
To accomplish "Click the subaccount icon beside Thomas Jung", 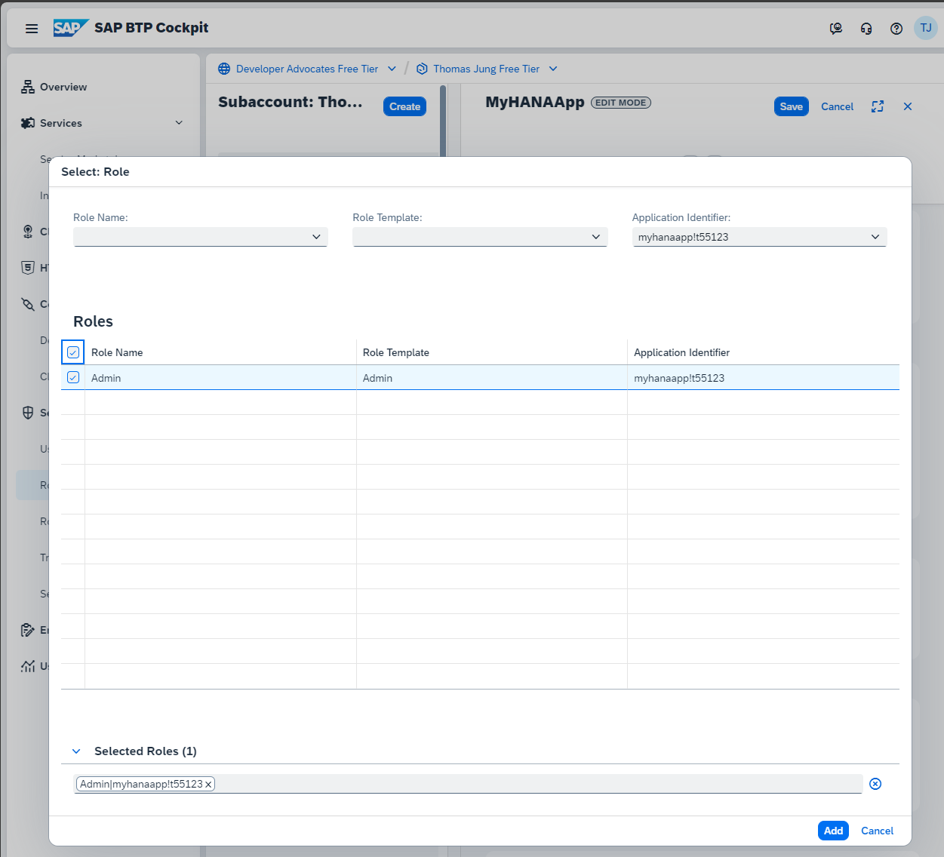I will [x=422, y=69].
